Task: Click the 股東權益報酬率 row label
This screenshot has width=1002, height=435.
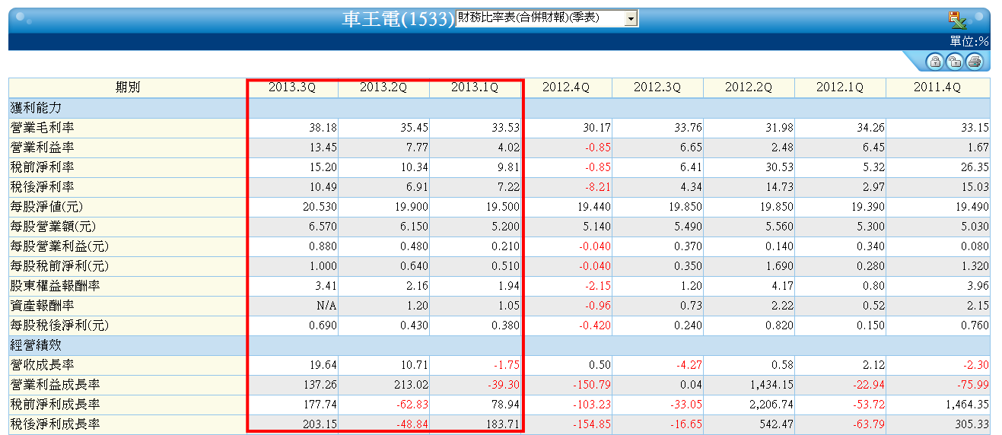Action: tap(55, 285)
